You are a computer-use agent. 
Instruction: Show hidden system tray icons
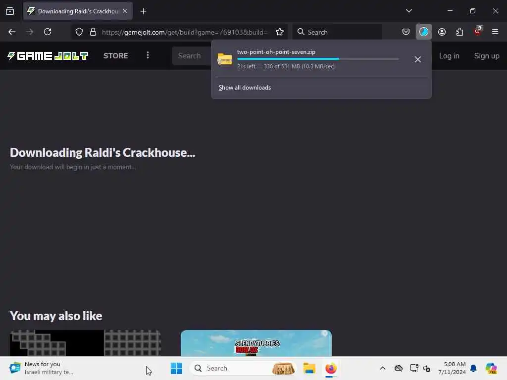383,368
